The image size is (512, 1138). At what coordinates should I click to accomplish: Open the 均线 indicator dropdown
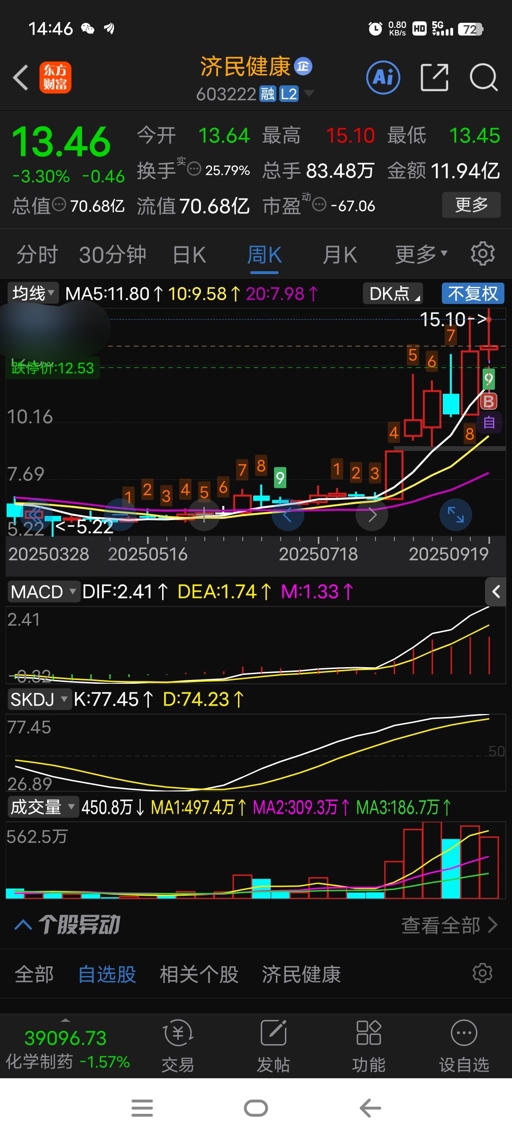click(x=33, y=293)
